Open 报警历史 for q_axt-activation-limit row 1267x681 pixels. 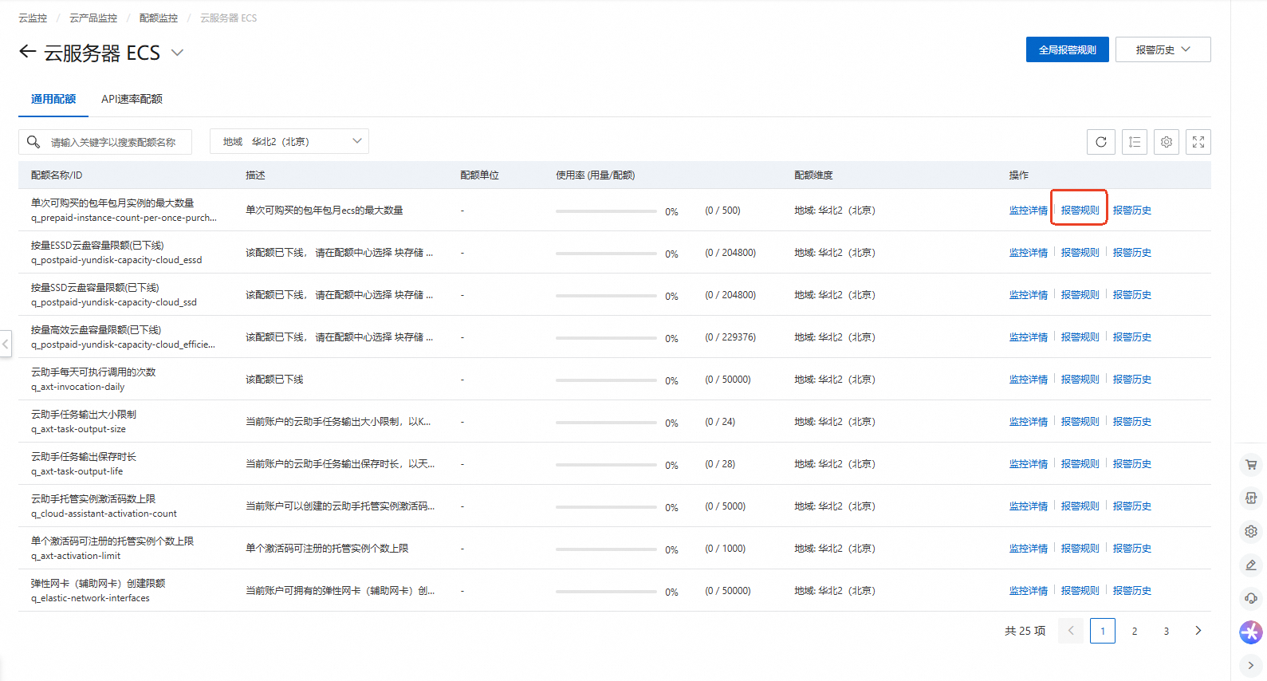(1132, 549)
